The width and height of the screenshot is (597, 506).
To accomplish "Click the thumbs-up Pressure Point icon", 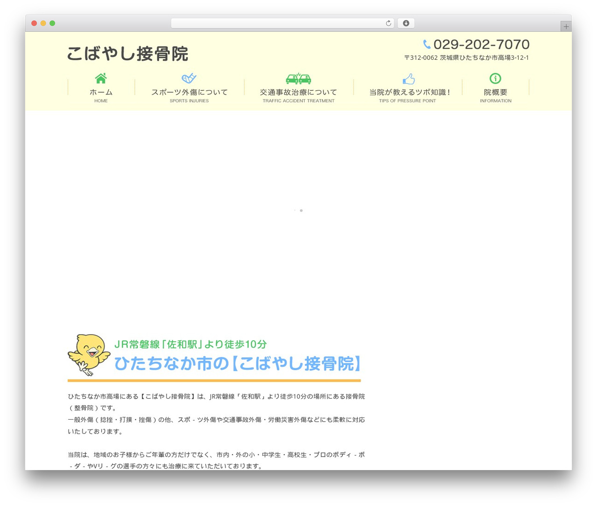I will coord(409,78).
